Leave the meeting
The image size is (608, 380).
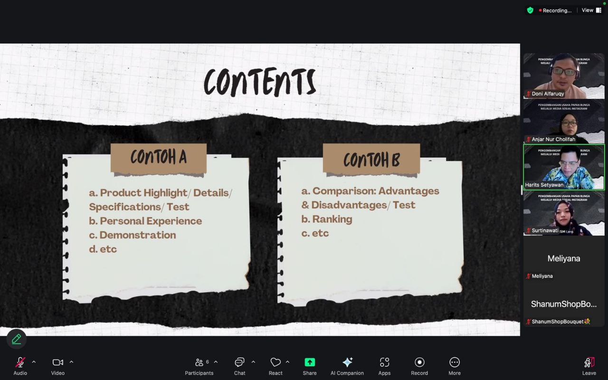click(589, 366)
